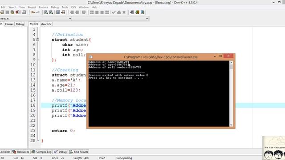Switch to the try.cpp editor tab

34,24
